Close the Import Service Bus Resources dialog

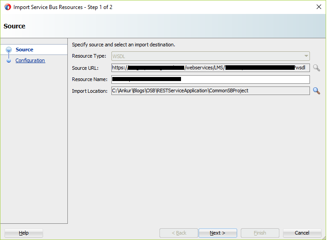point(318,7)
